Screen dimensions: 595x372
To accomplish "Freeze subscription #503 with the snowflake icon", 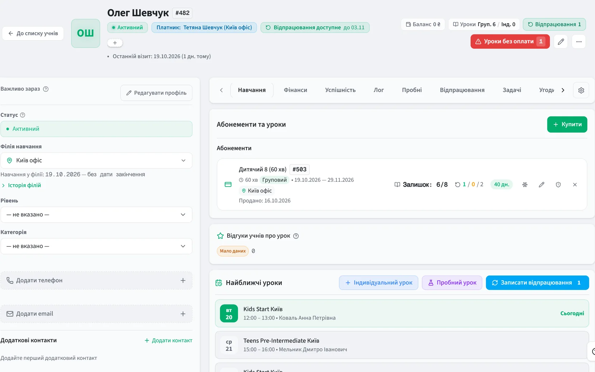I will pos(525,185).
